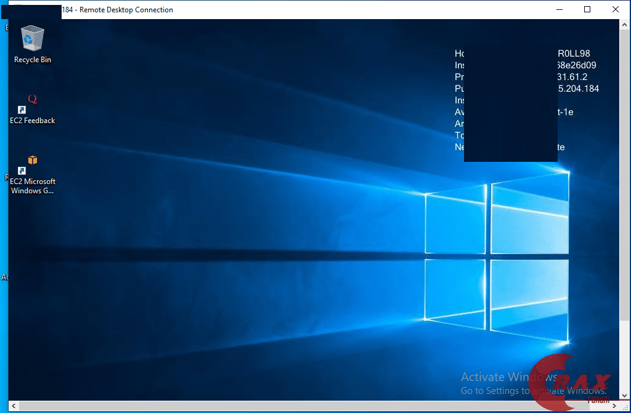Click the vertical scrollbar thumb
Image resolution: width=631 pixels, height=413 pixels.
coord(625,175)
